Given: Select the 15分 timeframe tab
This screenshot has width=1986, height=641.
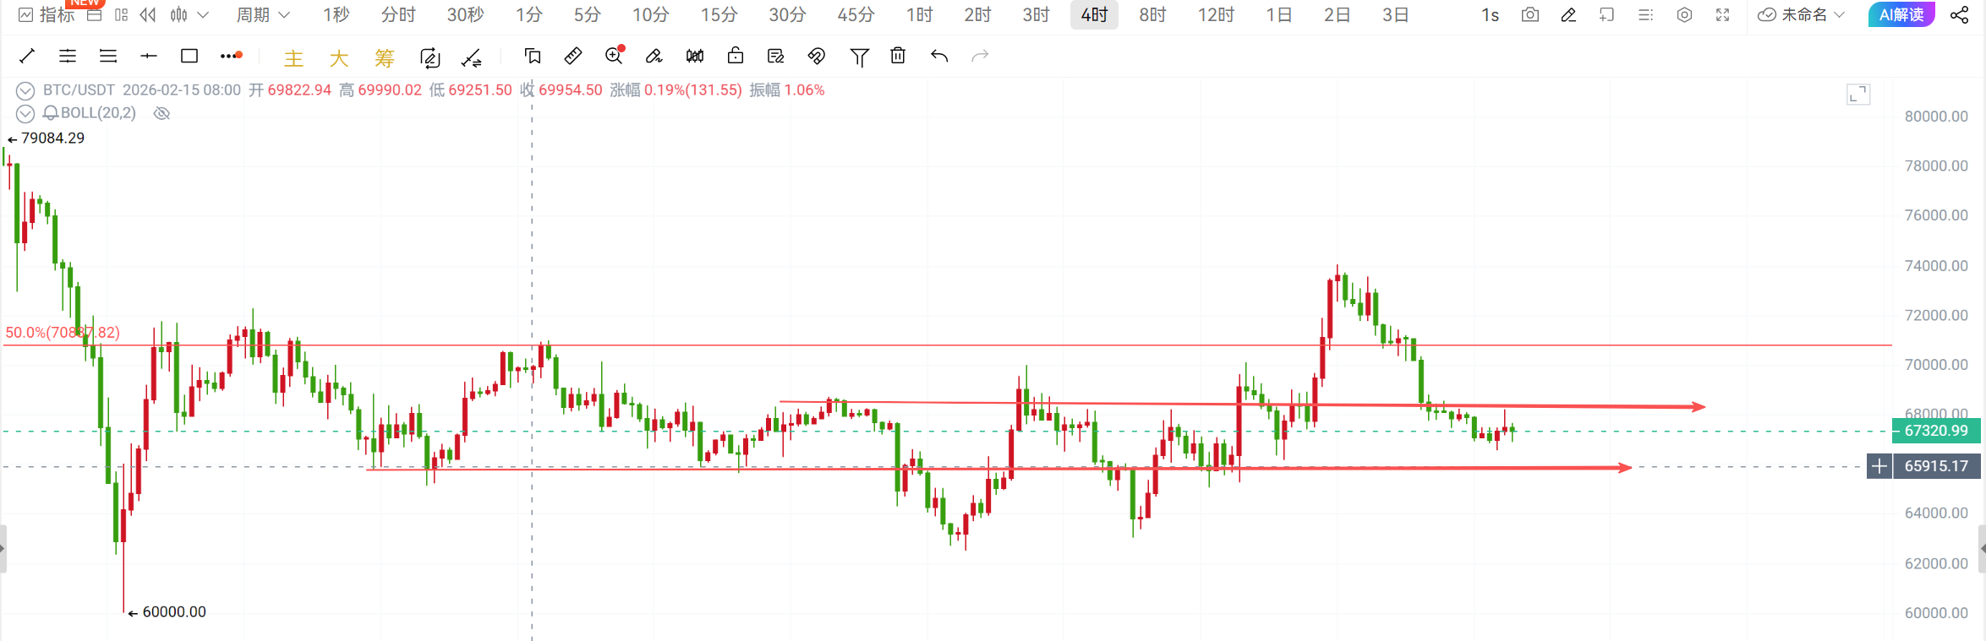Looking at the screenshot, I should tap(719, 14).
